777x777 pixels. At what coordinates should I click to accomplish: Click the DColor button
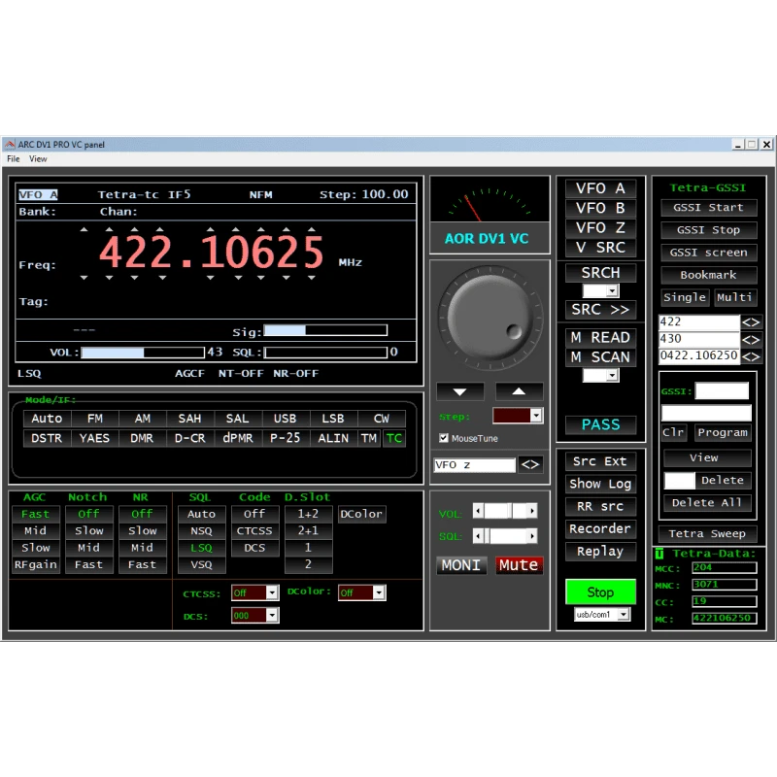pos(361,514)
